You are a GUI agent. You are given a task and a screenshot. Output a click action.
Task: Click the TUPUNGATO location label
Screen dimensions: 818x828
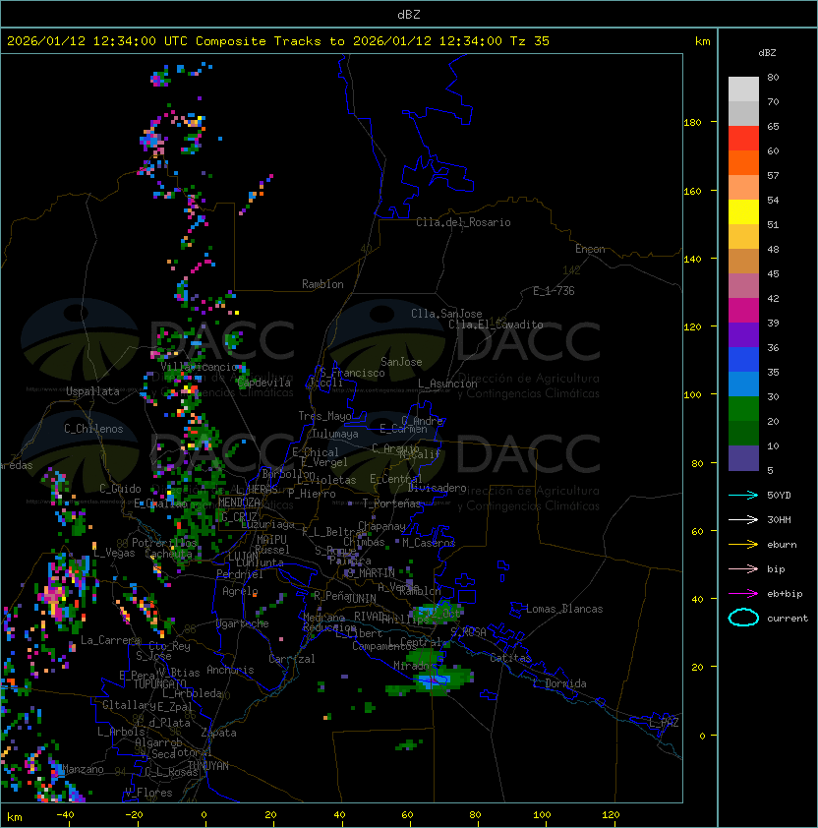159,683
